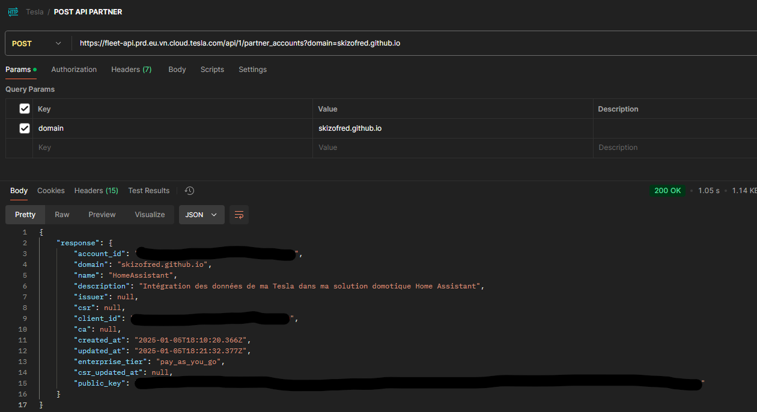Click the "csr": null line
Image resolution: width=757 pixels, height=412 pixels.
click(x=100, y=308)
